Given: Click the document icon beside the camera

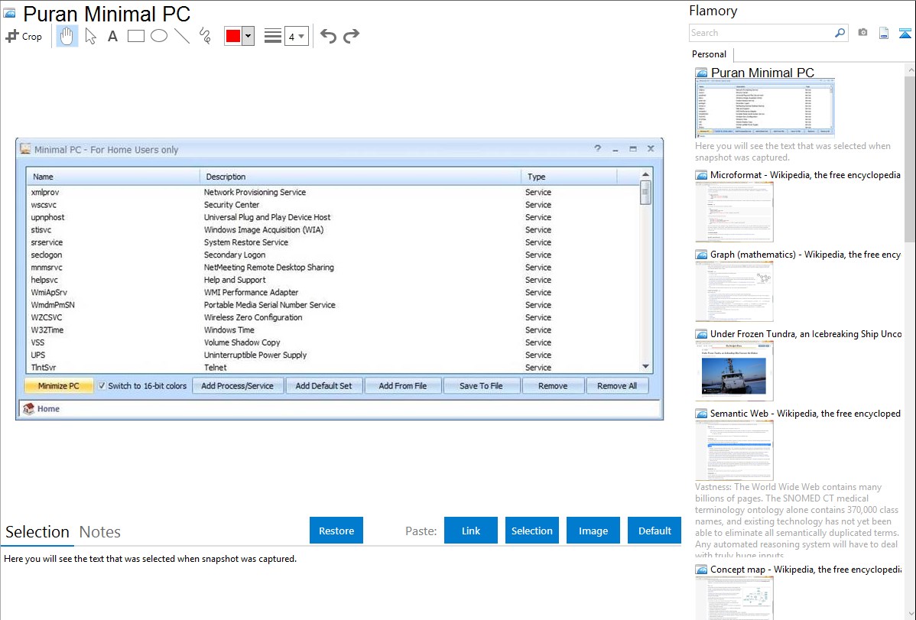Looking at the screenshot, I should pos(884,33).
